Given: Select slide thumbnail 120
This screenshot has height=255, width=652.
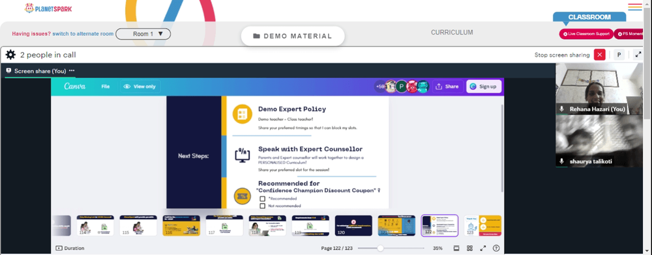Looking at the screenshot, I should 353,226.
